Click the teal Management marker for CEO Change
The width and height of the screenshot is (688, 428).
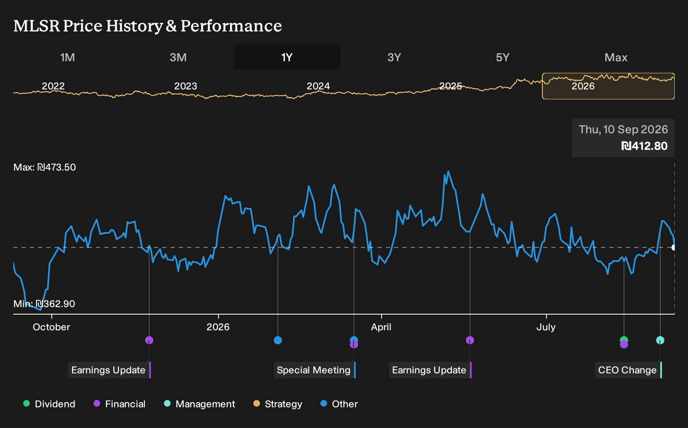[660, 340]
